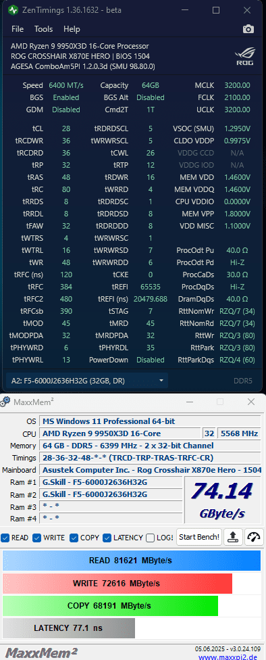
Task: Click the tCL value 28
Action: [x=66, y=128]
